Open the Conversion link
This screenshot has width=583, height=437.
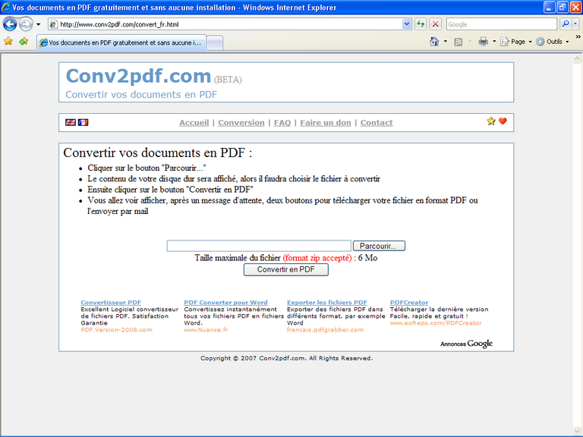coord(241,123)
